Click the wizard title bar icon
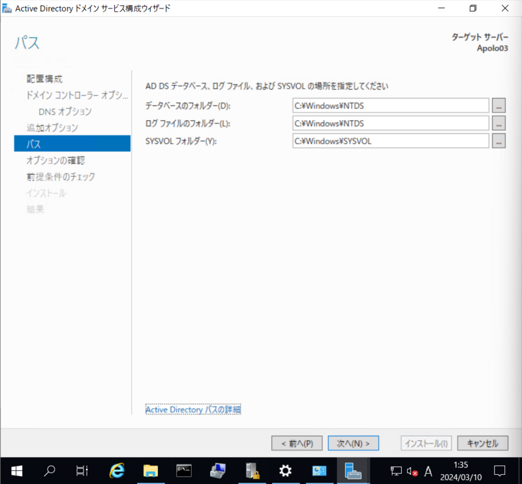 pos(7,8)
